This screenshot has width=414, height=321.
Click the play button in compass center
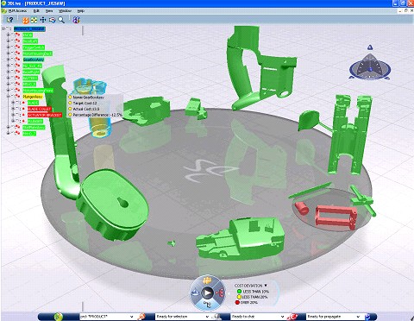(207, 293)
